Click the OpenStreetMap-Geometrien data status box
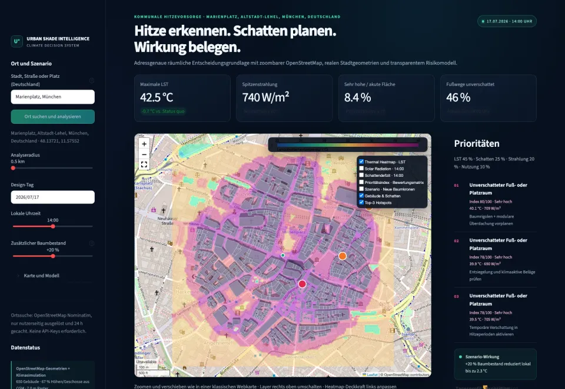 [x=52, y=375]
